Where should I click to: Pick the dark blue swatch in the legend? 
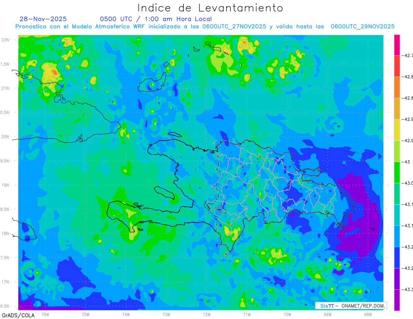point(397,257)
